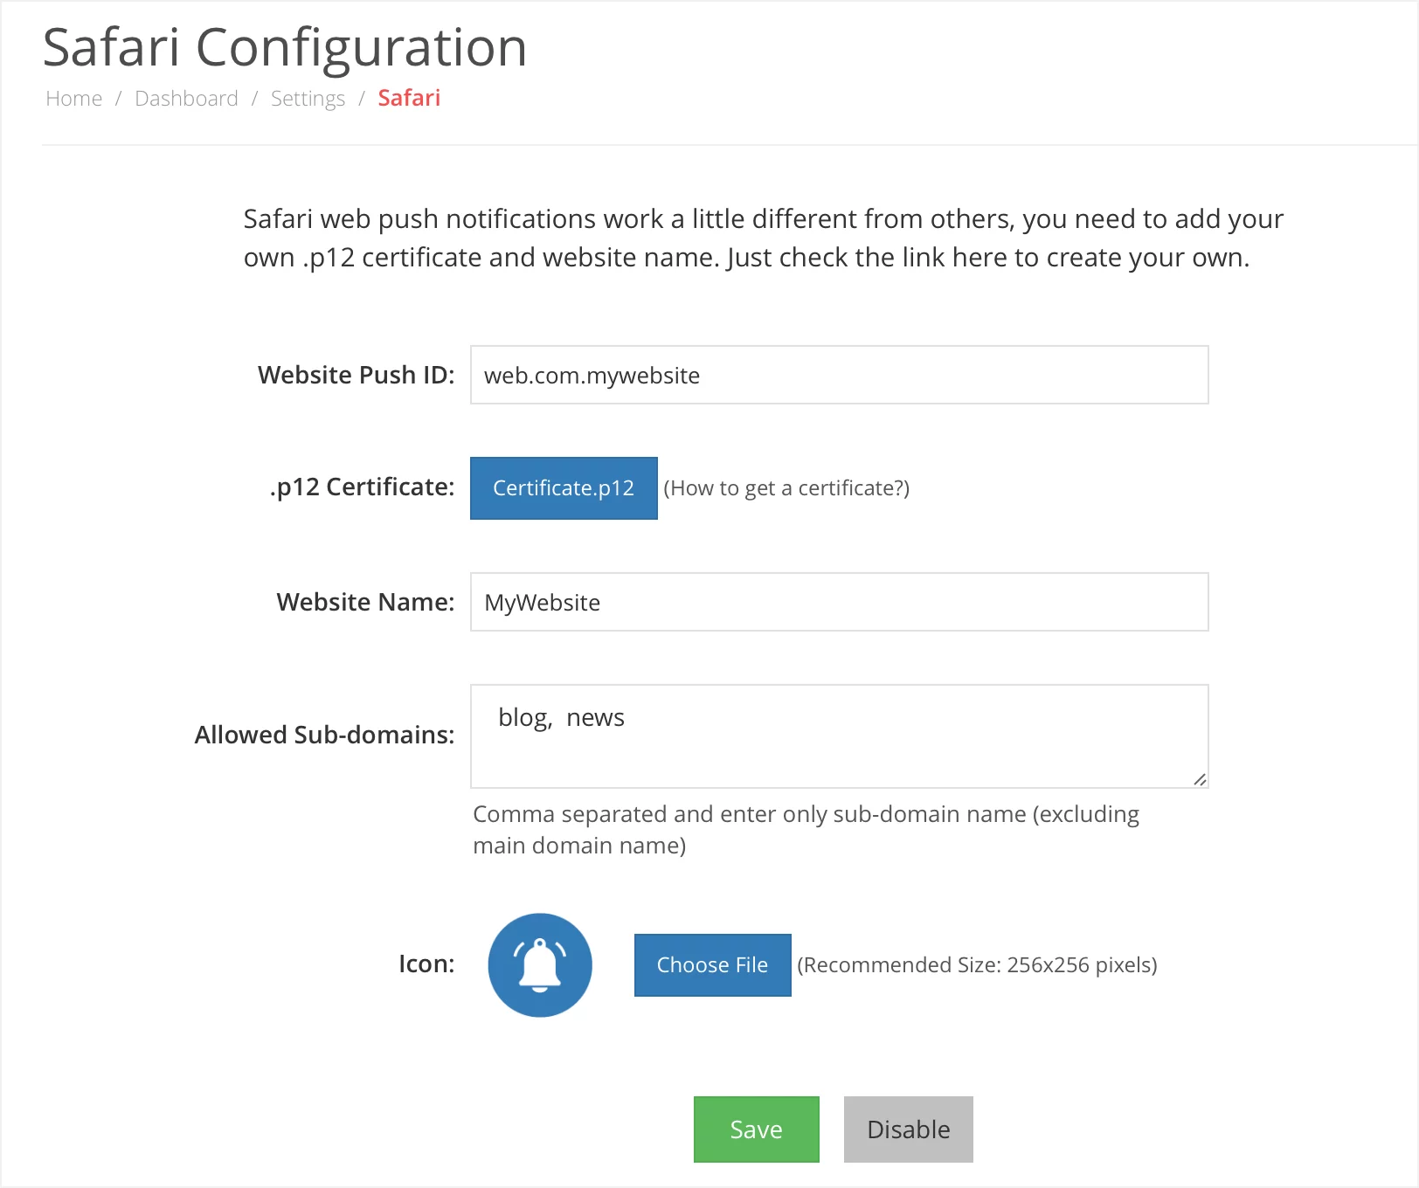Open the How to get a certificate link
The height and width of the screenshot is (1188, 1419).
[786, 488]
